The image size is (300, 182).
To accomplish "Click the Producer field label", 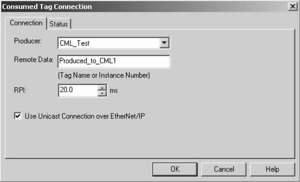I will (x=28, y=41).
